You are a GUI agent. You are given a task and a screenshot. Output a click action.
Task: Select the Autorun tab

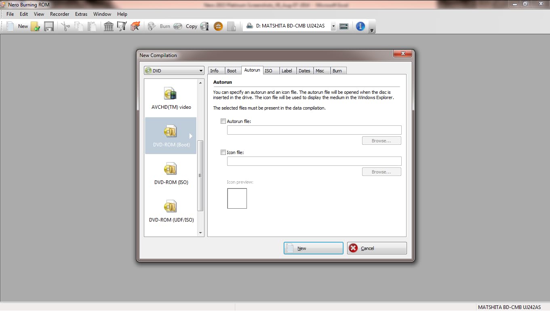point(252,70)
